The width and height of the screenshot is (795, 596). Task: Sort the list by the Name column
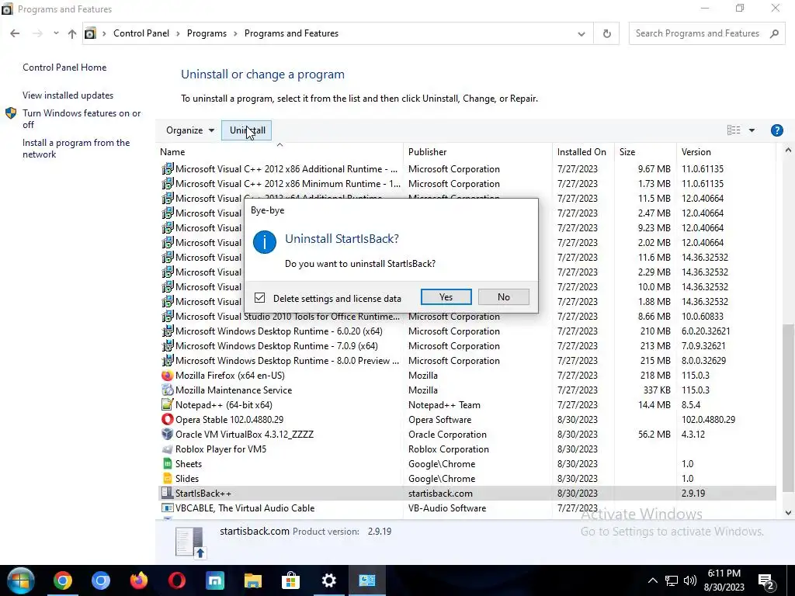(279, 152)
